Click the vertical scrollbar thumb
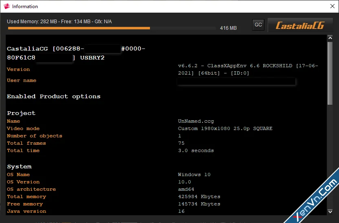 (330, 73)
